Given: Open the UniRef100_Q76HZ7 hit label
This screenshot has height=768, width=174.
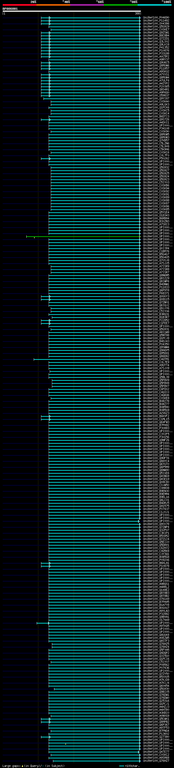Looking at the screenshot, I should pos(156,761).
